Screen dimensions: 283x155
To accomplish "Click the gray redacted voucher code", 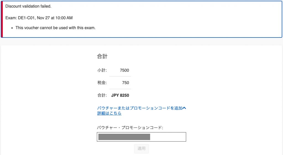I will 124,137.
